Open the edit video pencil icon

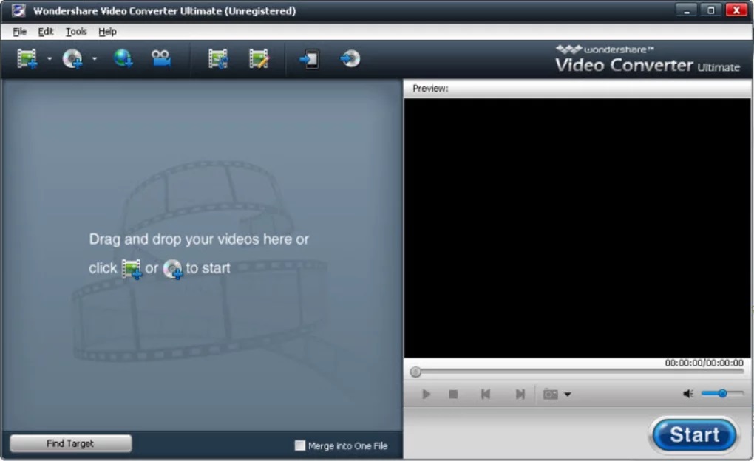click(258, 59)
